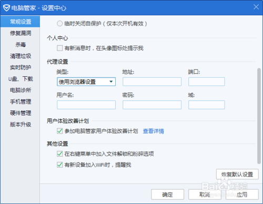Uncheck 在右键菜单中加入文件解锁和粉碎选项
This screenshot has width=263, height=204.
click(x=59, y=154)
